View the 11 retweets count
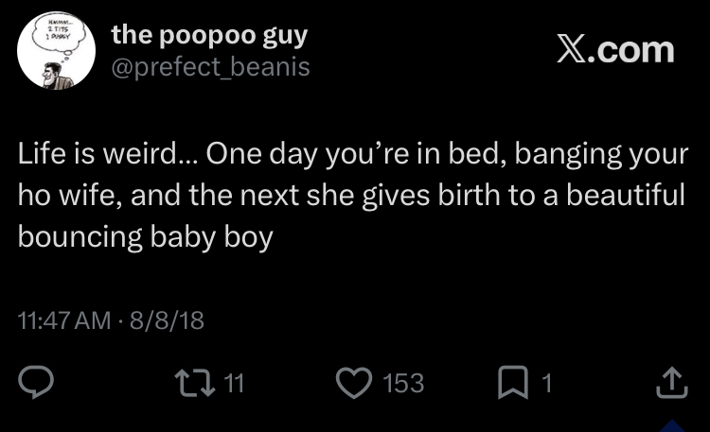 click(x=236, y=383)
